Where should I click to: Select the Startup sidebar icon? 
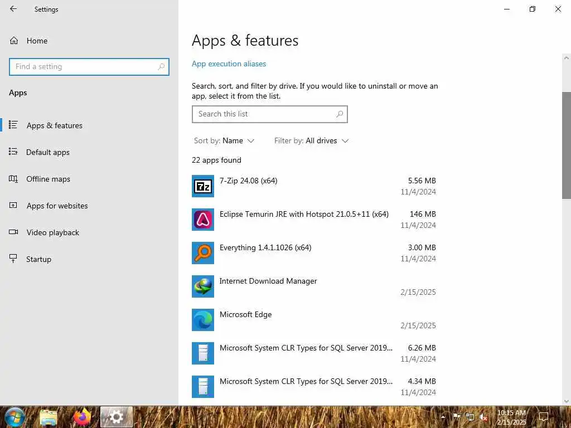[13, 259]
